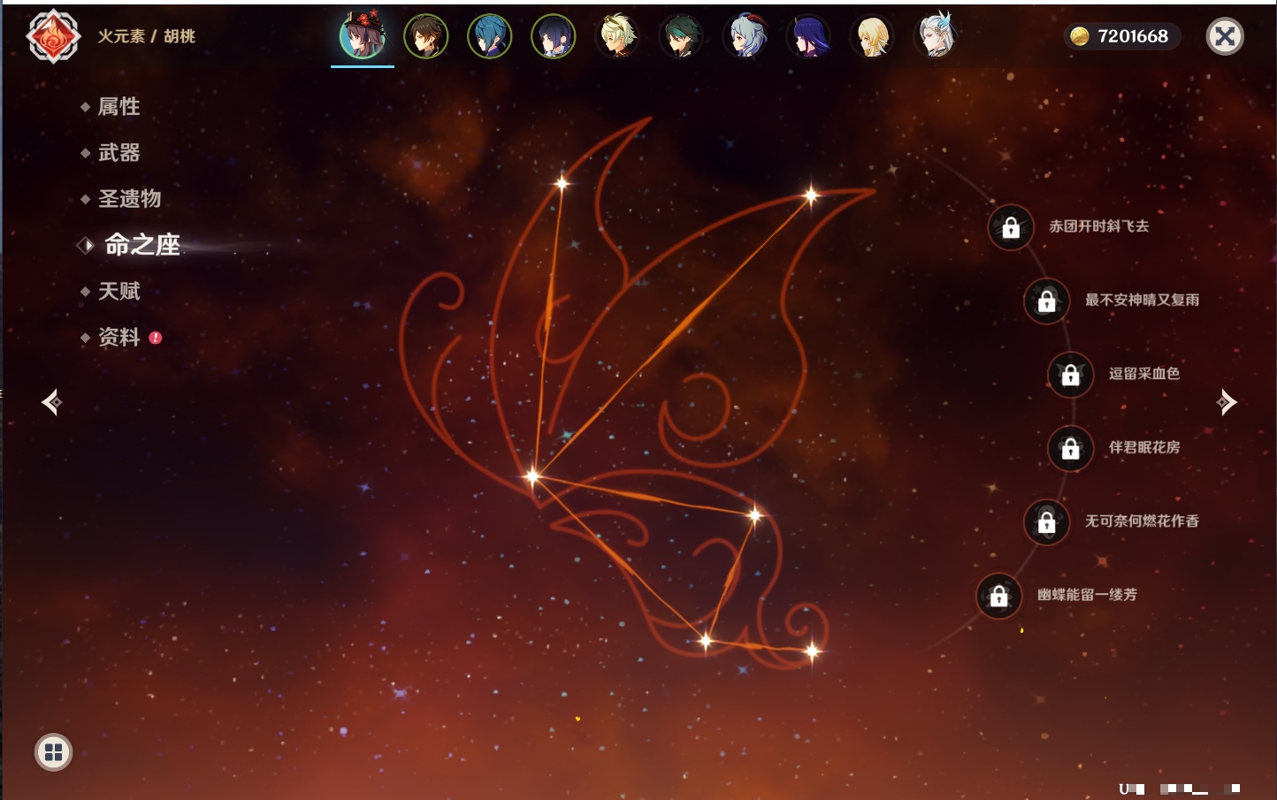Screen dimensions: 1277x800
Task: Switch to the 武器 weapon tab
Action: (119, 153)
